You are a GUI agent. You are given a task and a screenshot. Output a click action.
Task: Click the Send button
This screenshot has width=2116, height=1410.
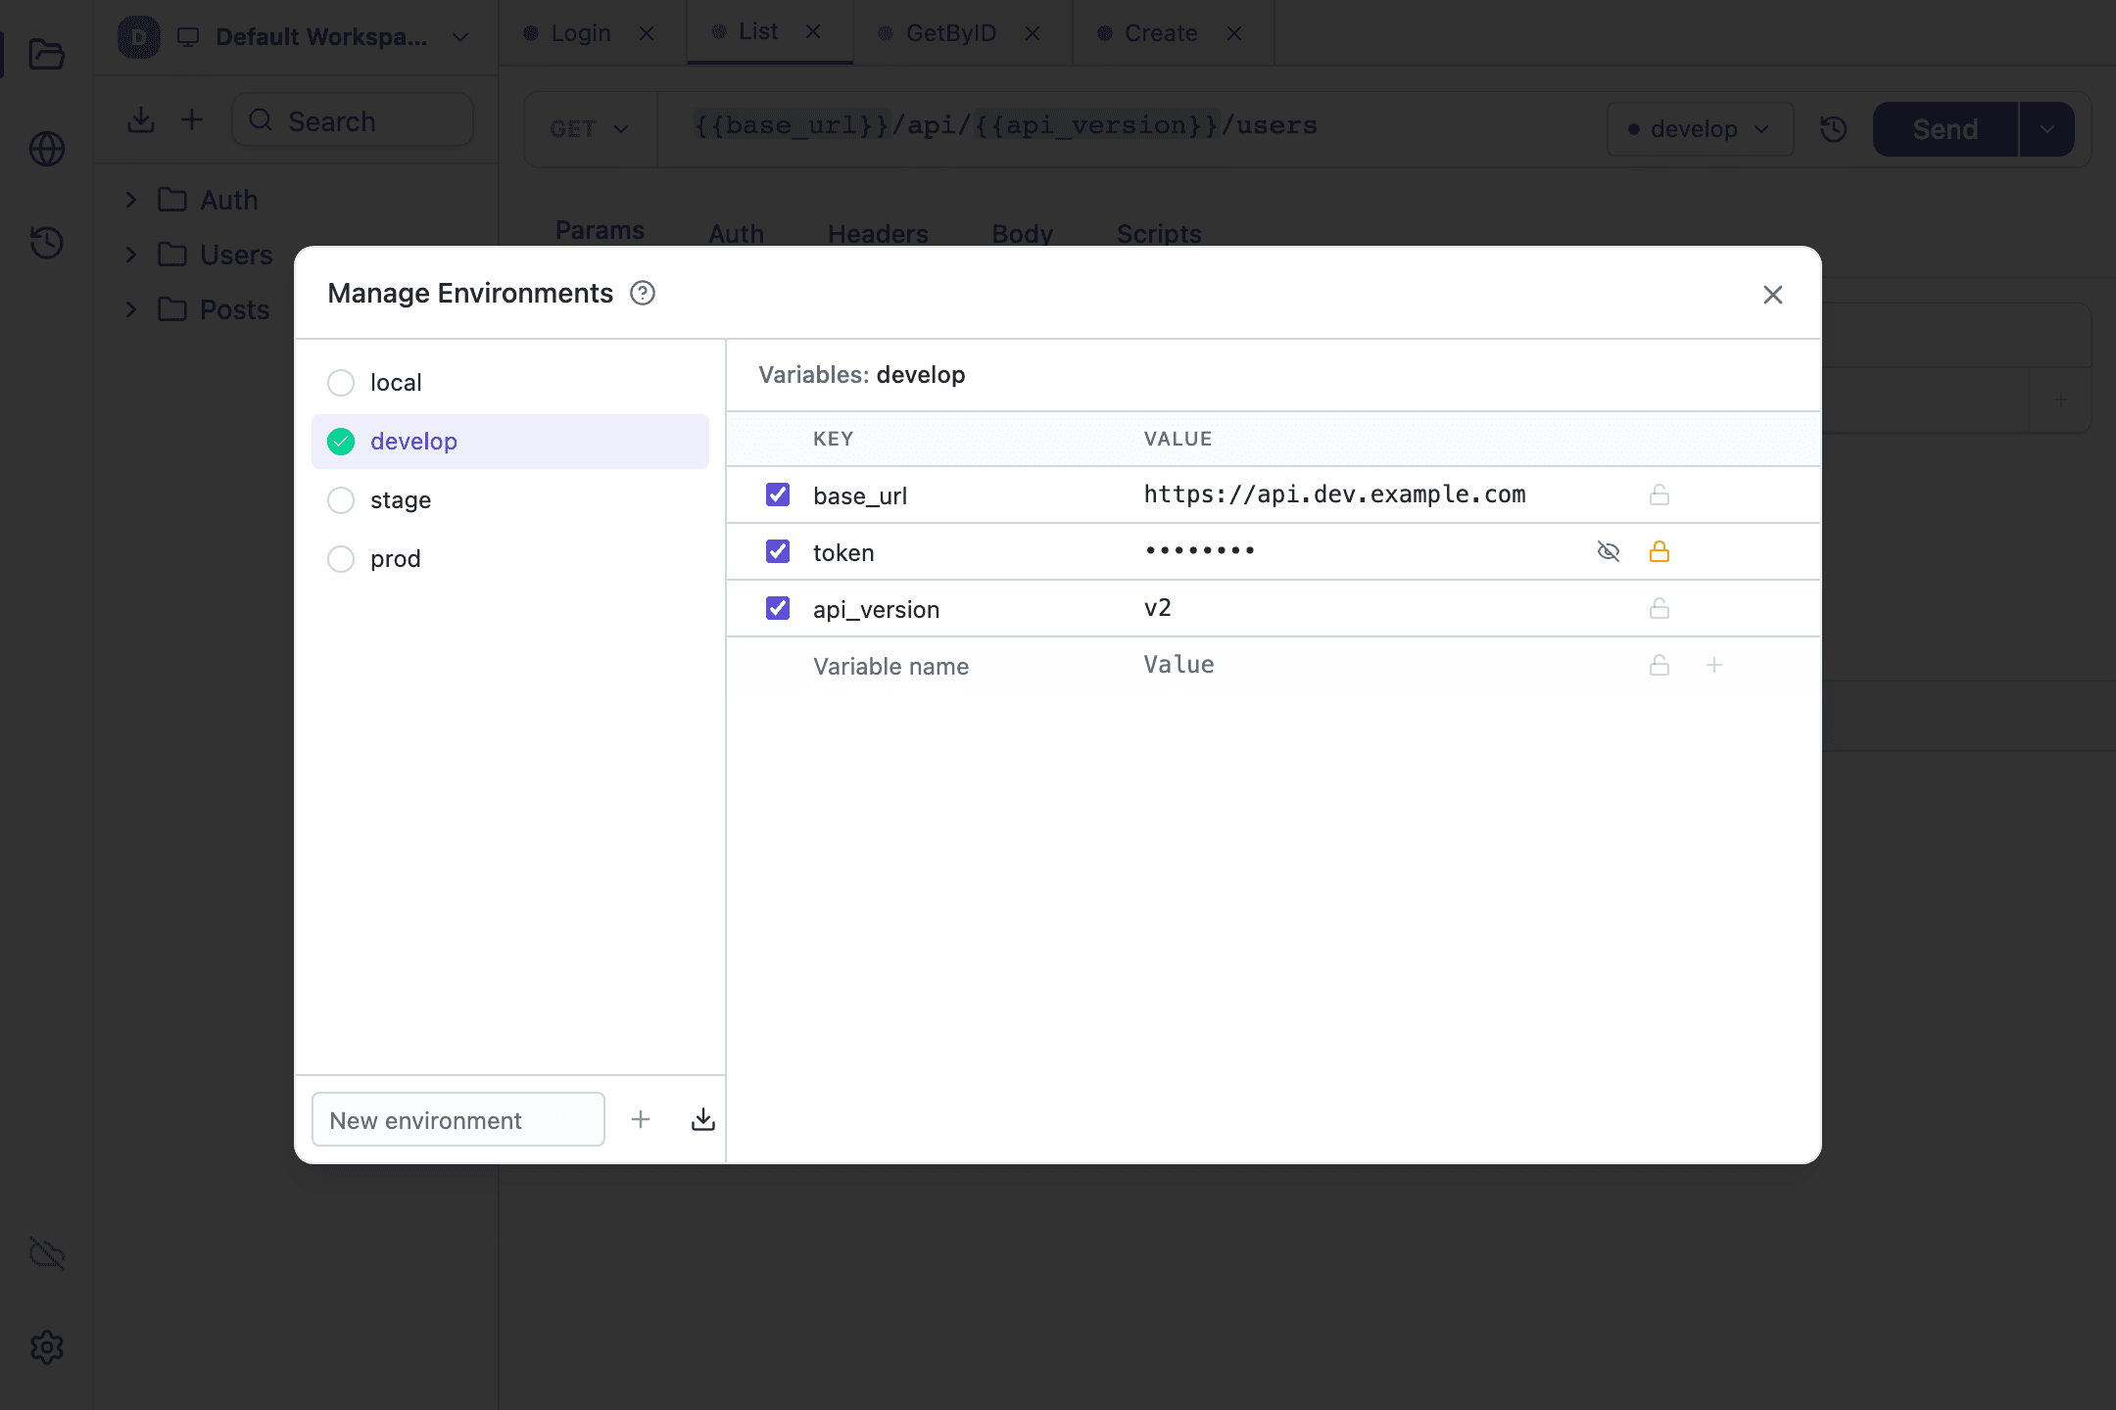[1946, 129]
